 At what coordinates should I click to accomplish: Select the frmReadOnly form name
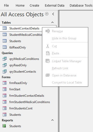click(18, 83)
